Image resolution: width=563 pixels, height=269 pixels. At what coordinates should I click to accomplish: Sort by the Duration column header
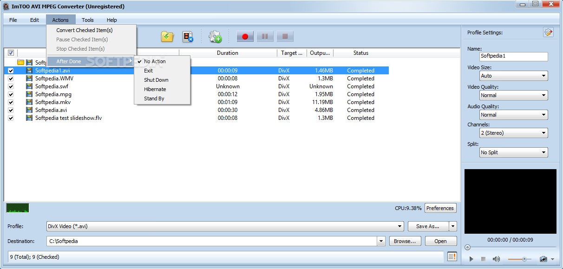(228, 53)
